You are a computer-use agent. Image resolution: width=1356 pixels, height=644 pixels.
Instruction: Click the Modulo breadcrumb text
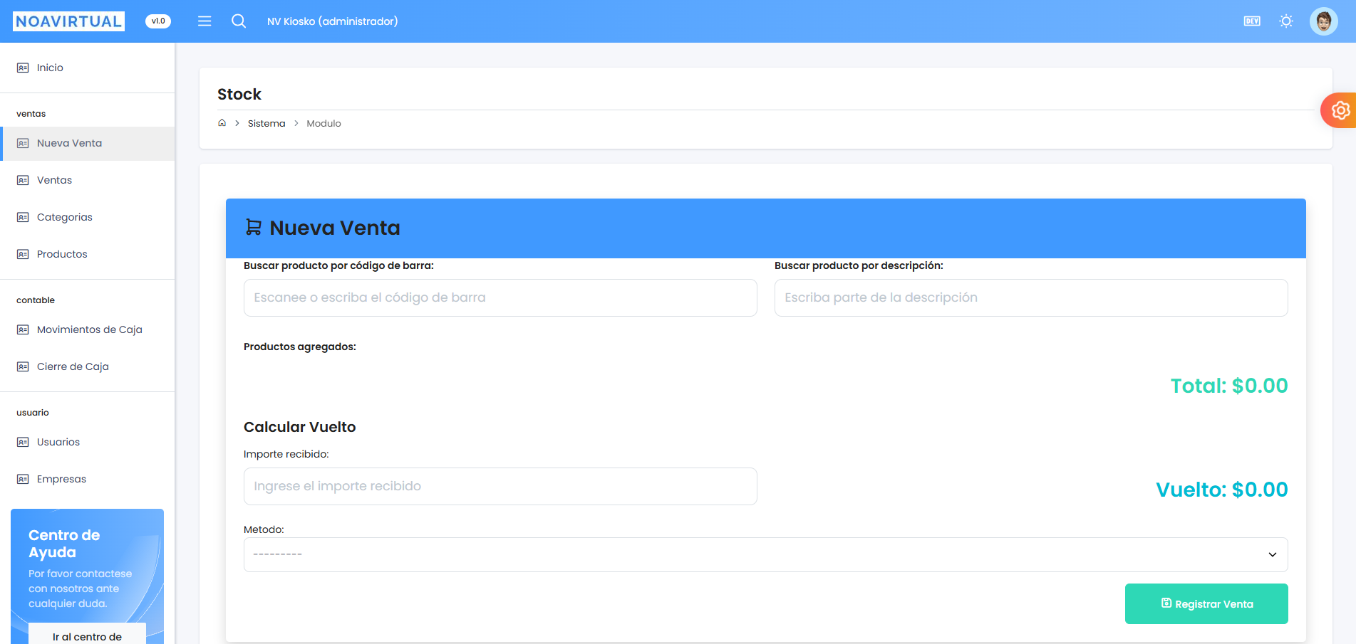(x=324, y=123)
